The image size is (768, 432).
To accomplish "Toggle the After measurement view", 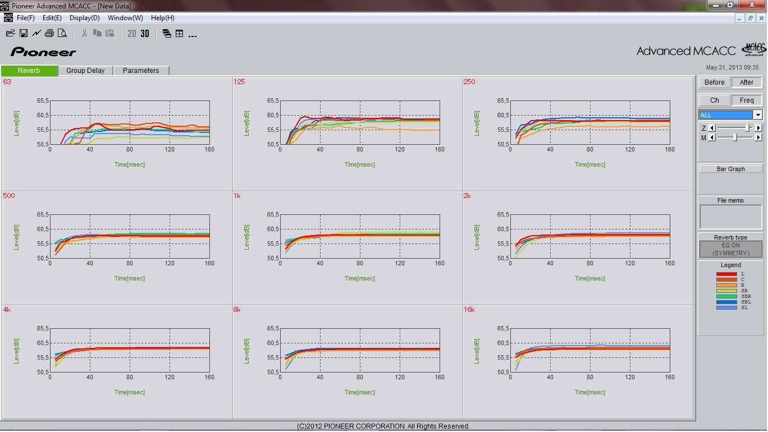I will 746,82.
